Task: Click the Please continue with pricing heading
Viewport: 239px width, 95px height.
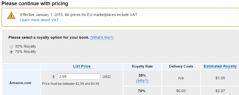Action: [x=35, y=3]
